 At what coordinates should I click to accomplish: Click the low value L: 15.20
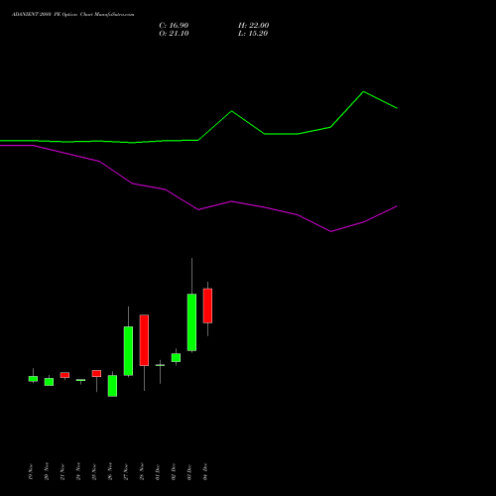click(253, 34)
